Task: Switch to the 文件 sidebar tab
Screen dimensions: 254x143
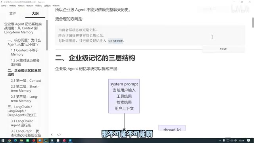Action: pyautogui.click(x=13, y=14)
